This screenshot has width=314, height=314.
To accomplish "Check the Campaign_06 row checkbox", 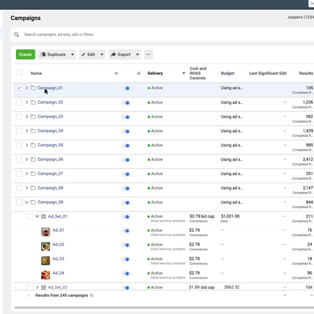I will [19, 159].
